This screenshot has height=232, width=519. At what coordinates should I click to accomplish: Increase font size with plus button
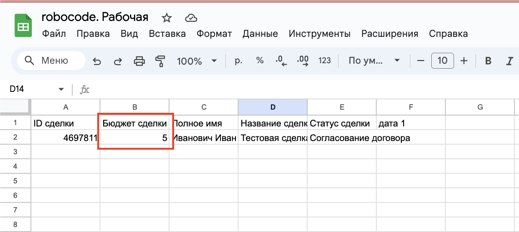(464, 61)
